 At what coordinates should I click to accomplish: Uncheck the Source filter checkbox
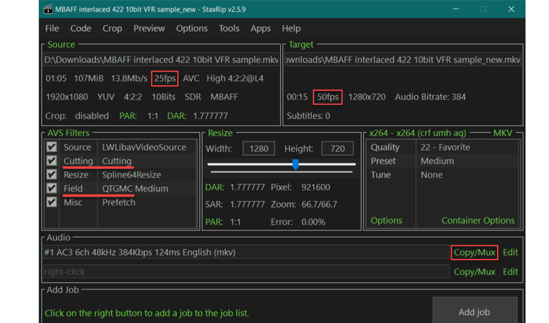(x=51, y=147)
